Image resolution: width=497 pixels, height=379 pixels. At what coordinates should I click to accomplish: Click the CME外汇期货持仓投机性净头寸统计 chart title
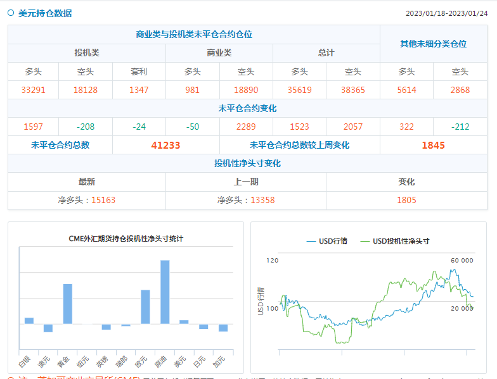pos(126,239)
